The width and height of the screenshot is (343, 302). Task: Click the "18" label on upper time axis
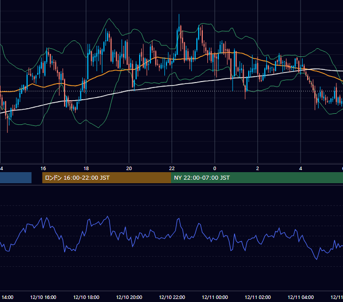[x=86, y=168]
